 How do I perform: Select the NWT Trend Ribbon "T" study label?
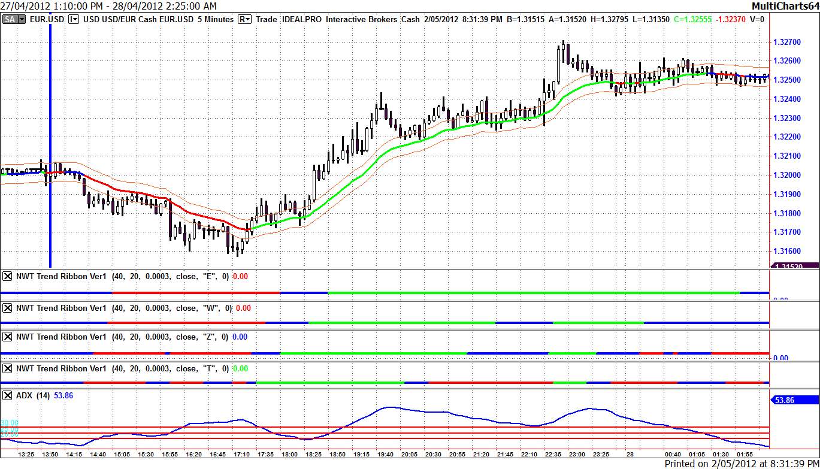(123, 368)
